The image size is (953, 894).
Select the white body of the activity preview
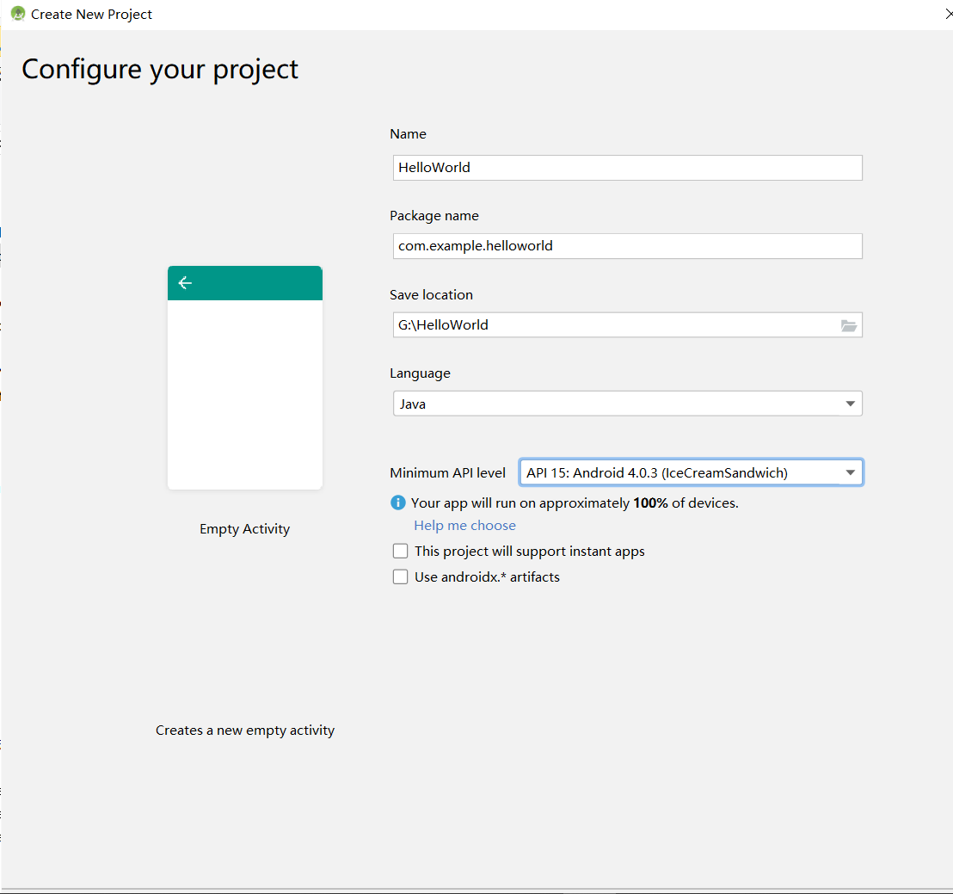pos(245,394)
